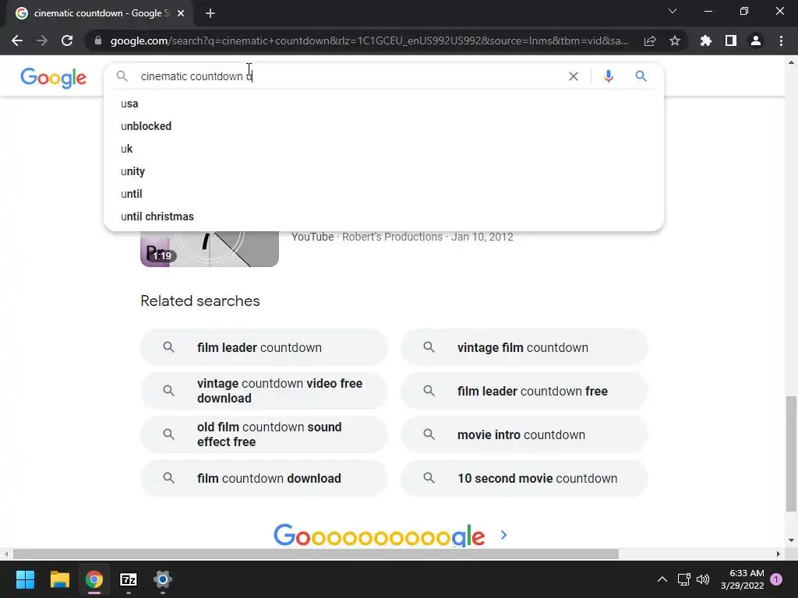Click the address bar URL
The height and width of the screenshot is (598, 798).
[369, 40]
